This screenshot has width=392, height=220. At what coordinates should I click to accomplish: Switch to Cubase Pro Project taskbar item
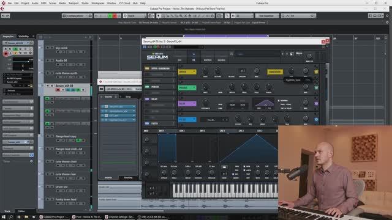54,217
